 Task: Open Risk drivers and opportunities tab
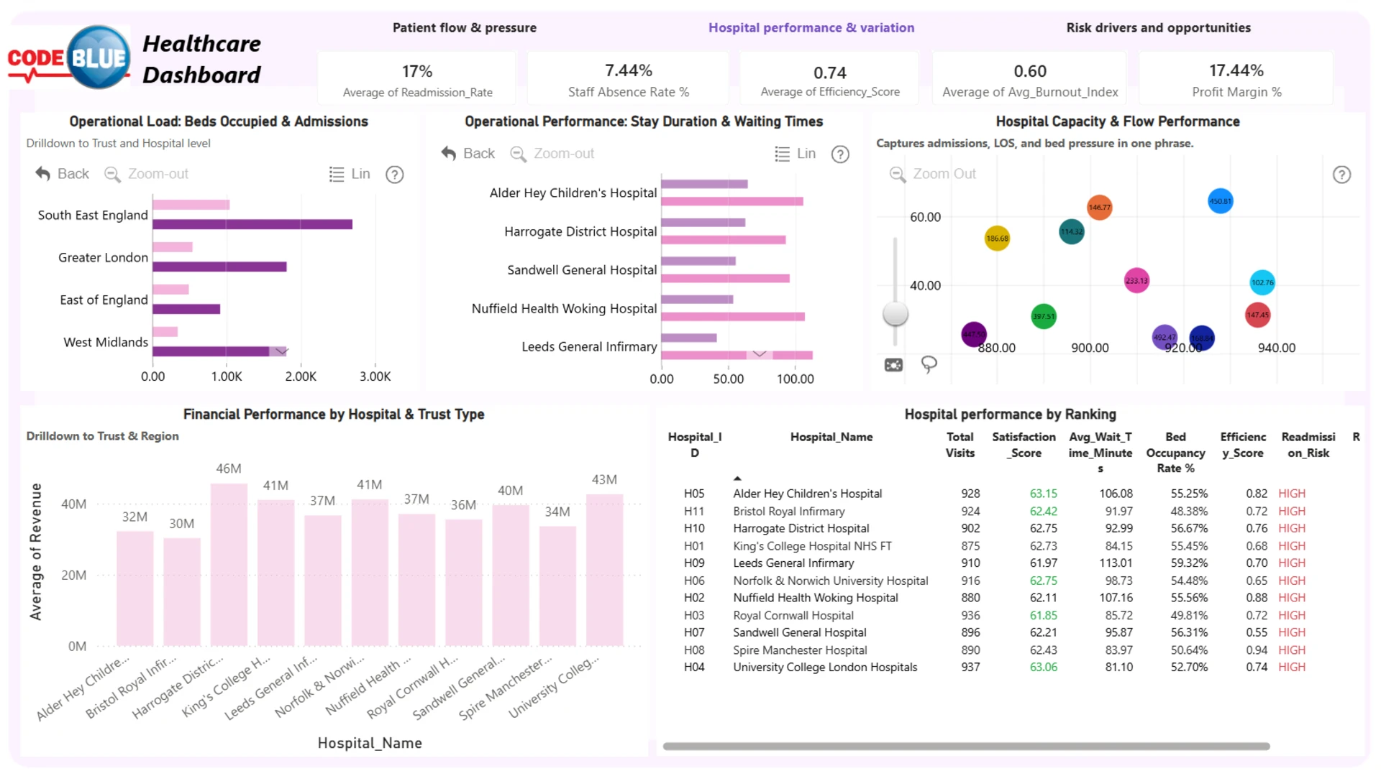(x=1158, y=27)
